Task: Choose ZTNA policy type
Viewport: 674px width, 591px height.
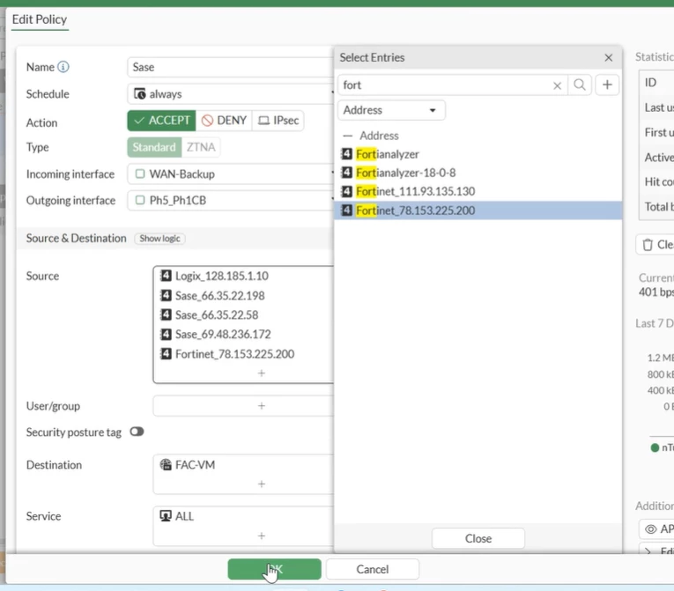Action: [201, 147]
